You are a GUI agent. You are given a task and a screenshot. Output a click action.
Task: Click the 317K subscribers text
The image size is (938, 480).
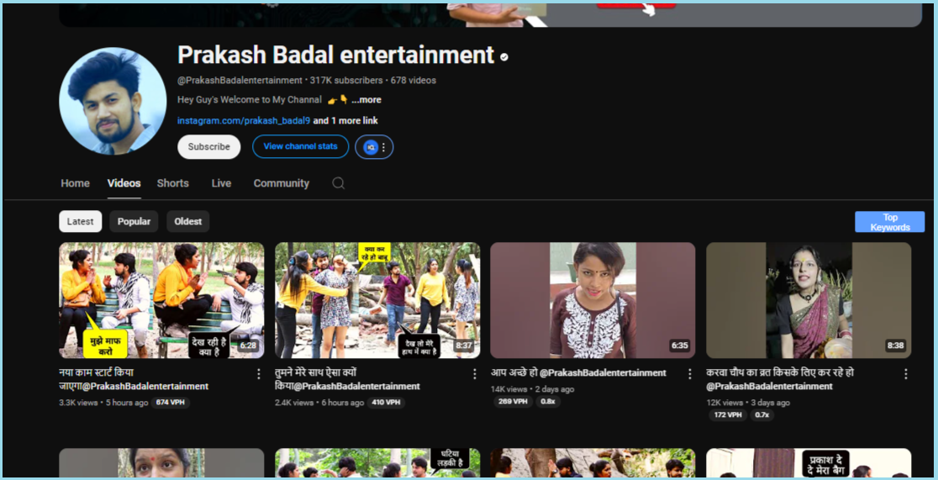(346, 80)
